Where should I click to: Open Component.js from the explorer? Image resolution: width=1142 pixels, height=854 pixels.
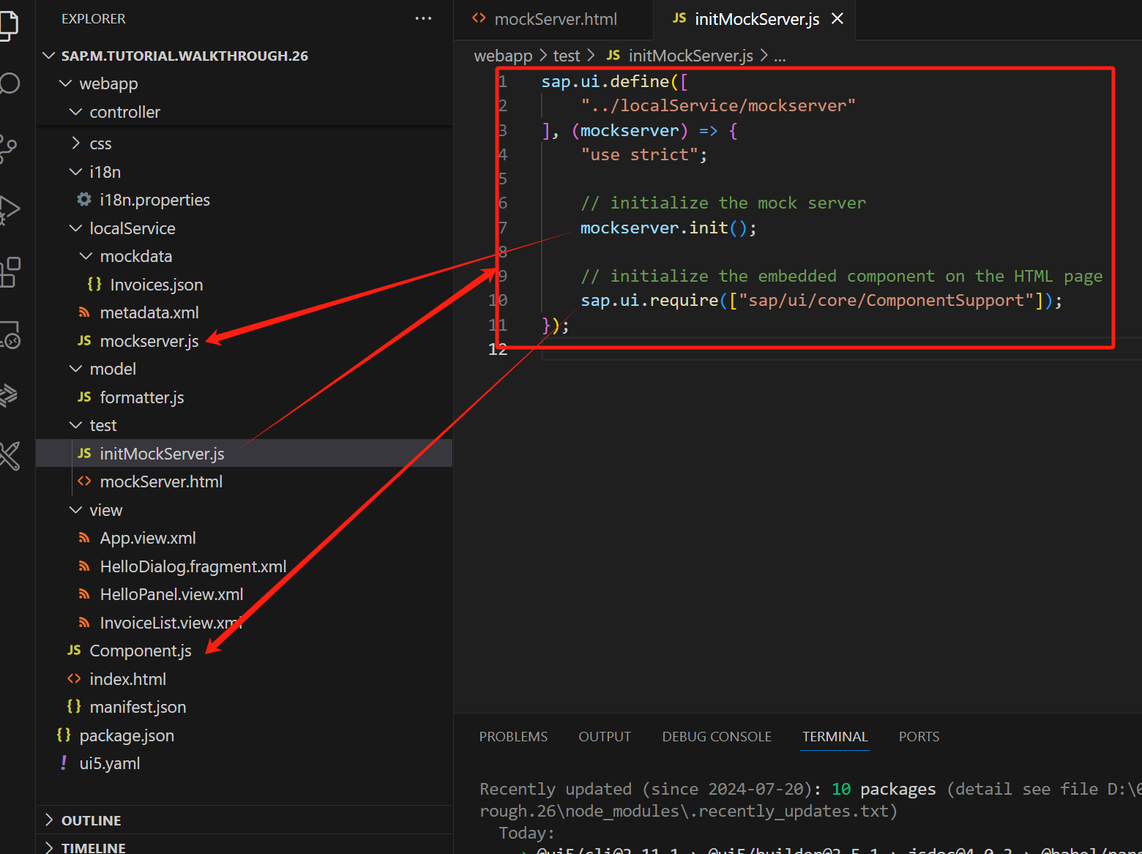140,651
